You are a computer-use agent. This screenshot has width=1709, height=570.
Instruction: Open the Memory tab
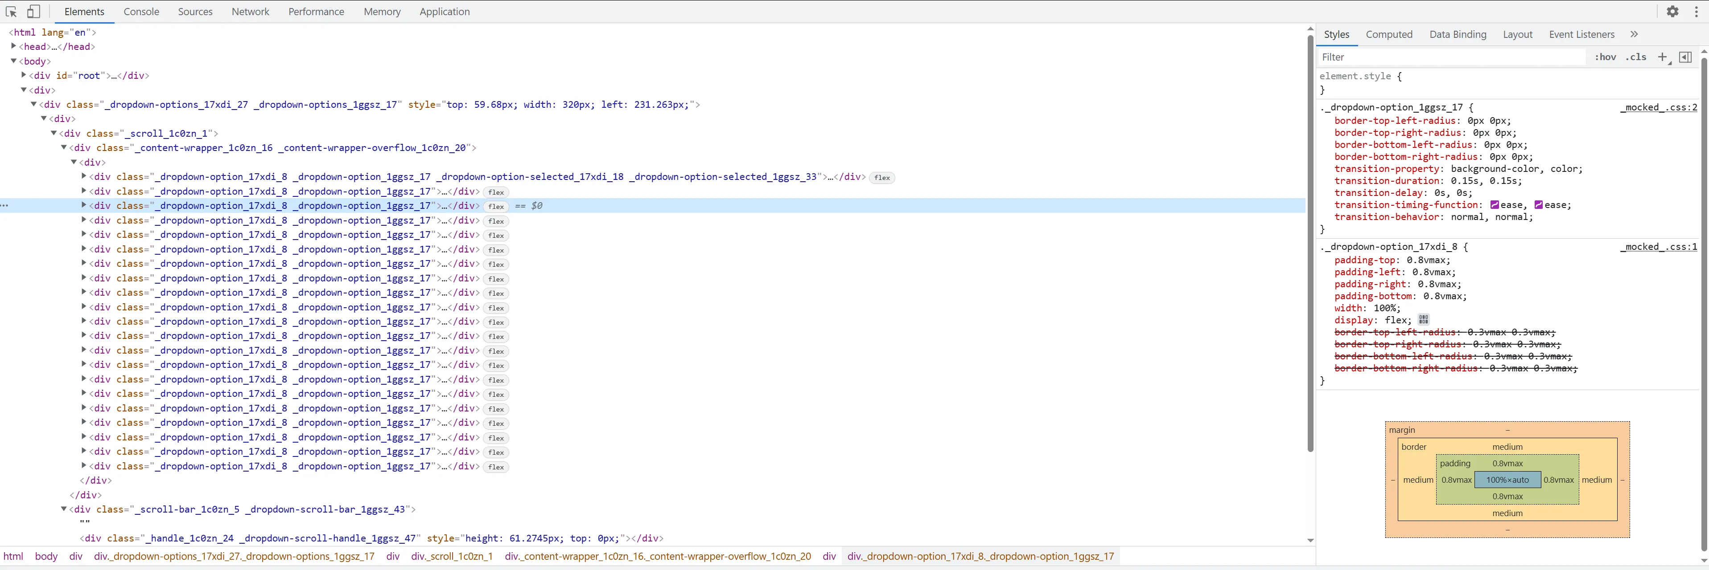tap(382, 11)
